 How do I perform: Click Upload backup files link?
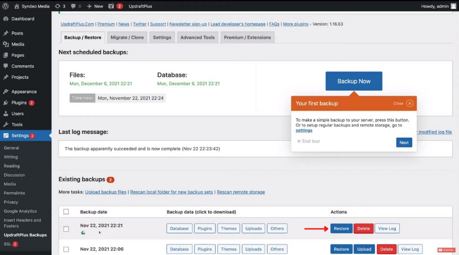point(106,192)
